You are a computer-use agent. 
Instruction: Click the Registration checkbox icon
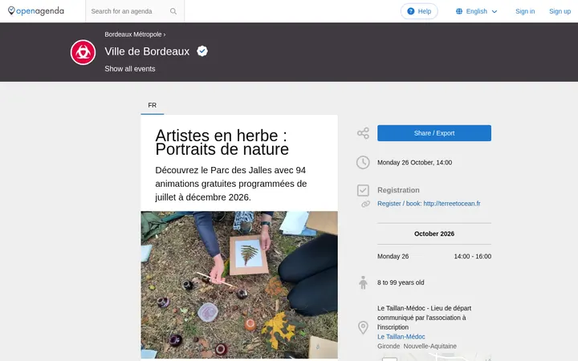[x=363, y=190]
